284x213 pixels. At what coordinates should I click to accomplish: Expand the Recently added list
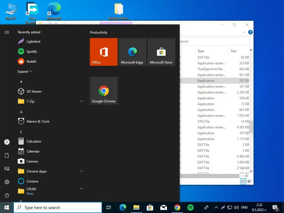coord(25,71)
